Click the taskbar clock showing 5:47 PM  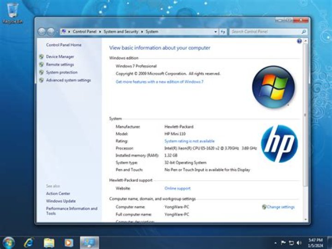point(315,243)
